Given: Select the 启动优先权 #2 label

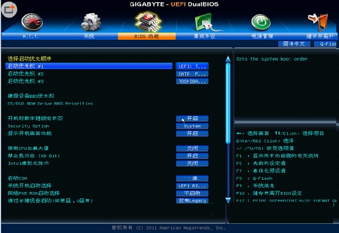Looking at the screenshot, I should pos(25,74).
